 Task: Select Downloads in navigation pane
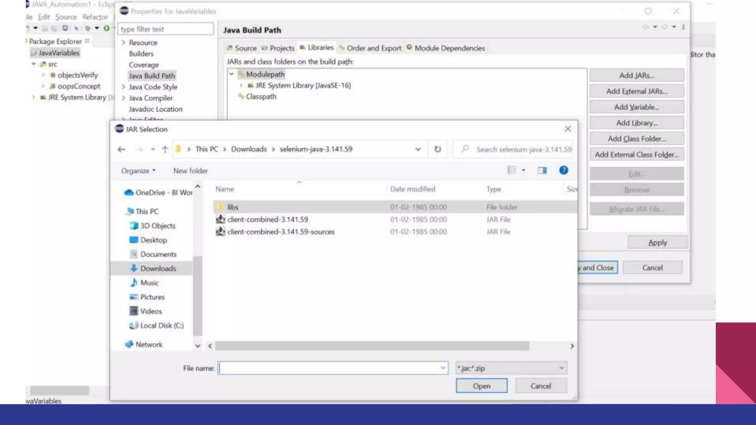click(x=158, y=269)
